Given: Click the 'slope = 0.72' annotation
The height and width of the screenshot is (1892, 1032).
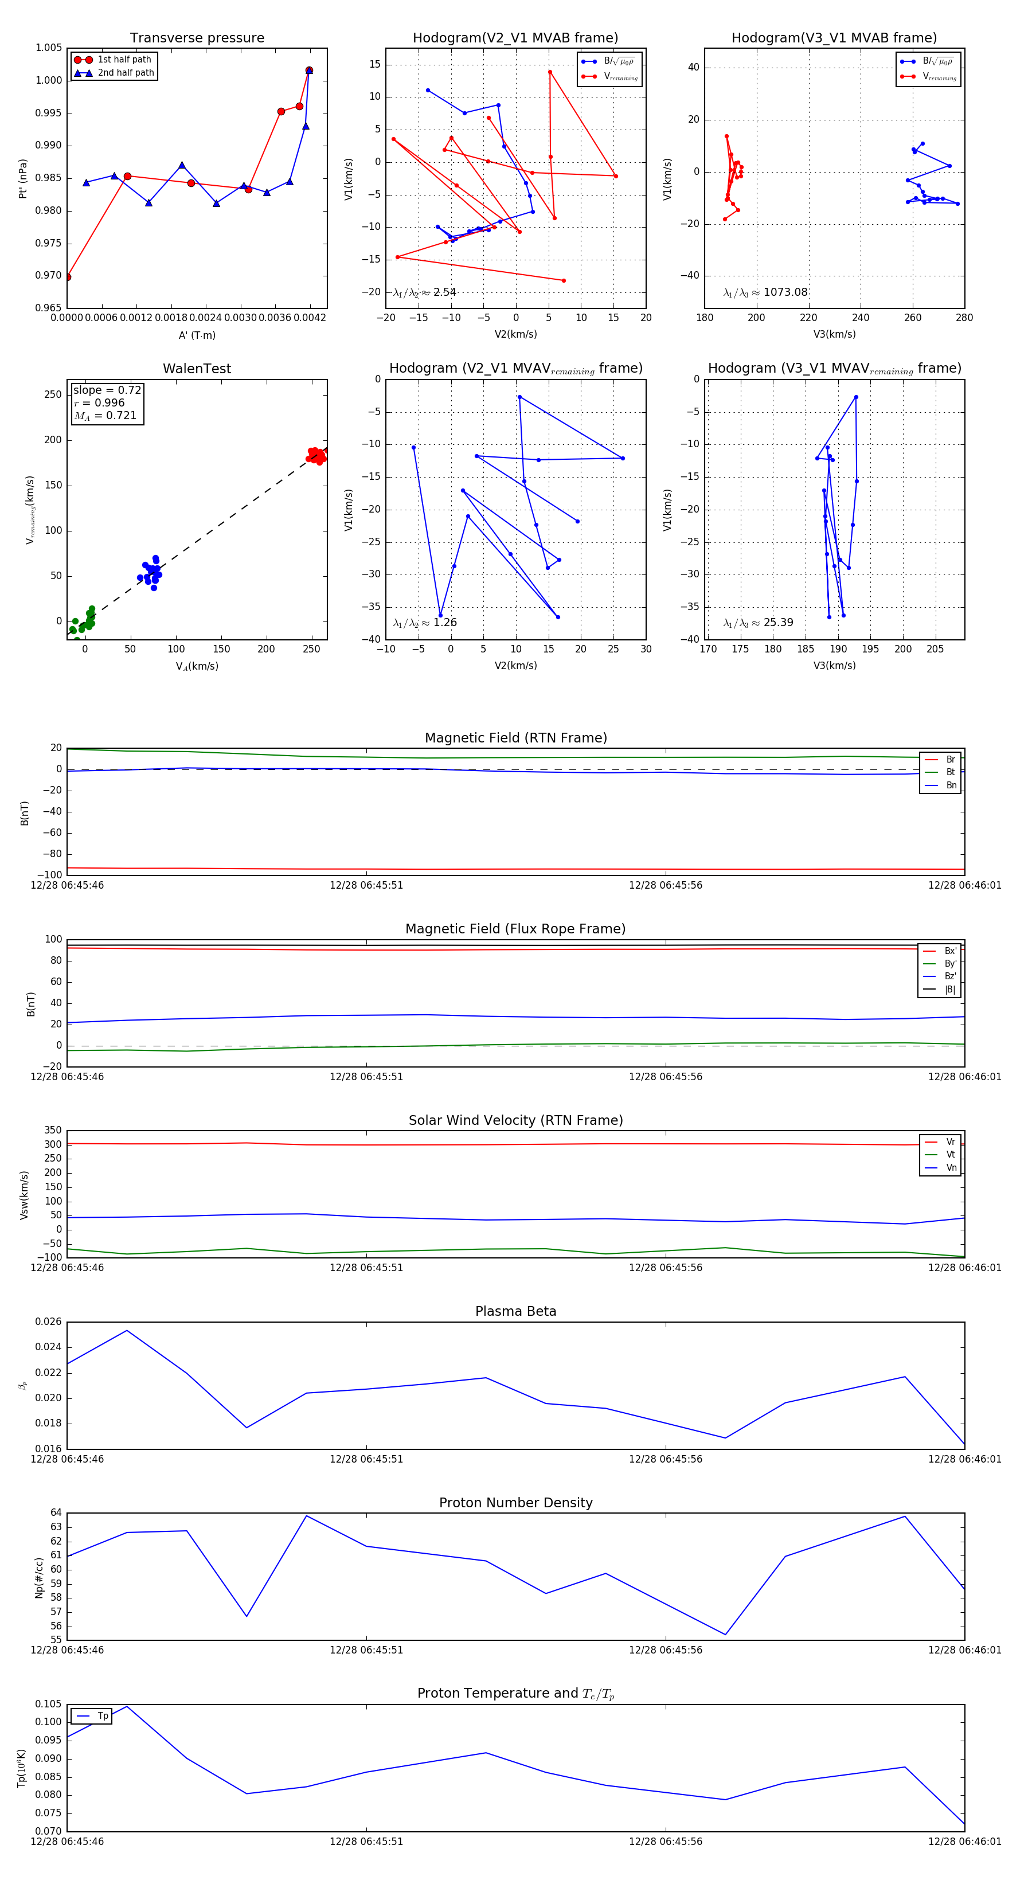Looking at the screenshot, I should (107, 390).
